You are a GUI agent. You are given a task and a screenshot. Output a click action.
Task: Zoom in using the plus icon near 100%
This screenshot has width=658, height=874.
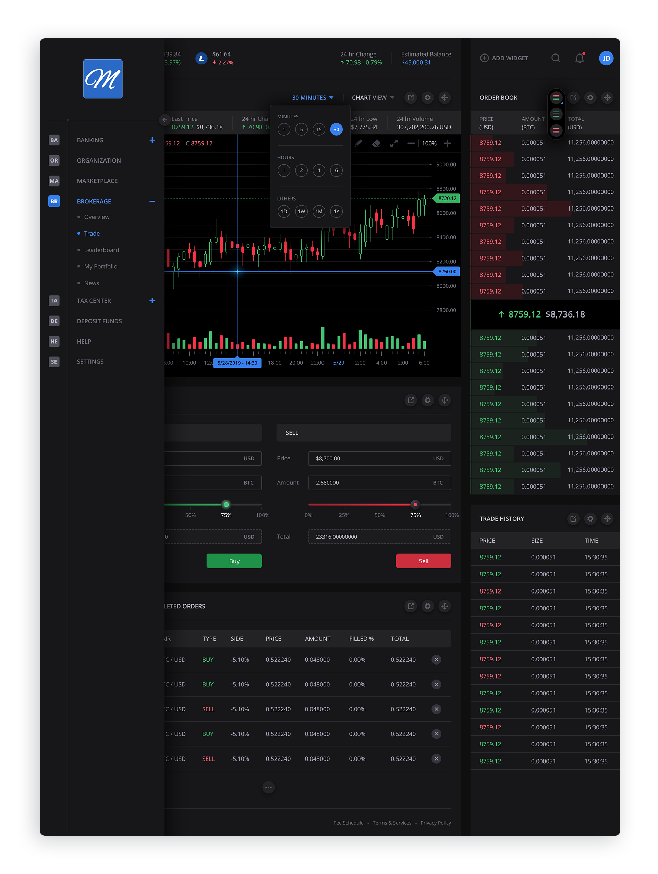448,143
